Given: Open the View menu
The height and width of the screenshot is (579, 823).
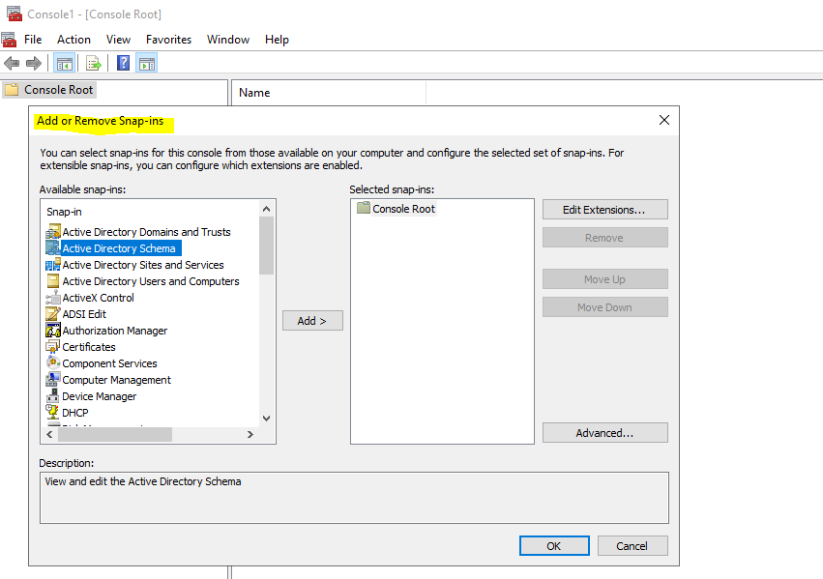Looking at the screenshot, I should 118,40.
